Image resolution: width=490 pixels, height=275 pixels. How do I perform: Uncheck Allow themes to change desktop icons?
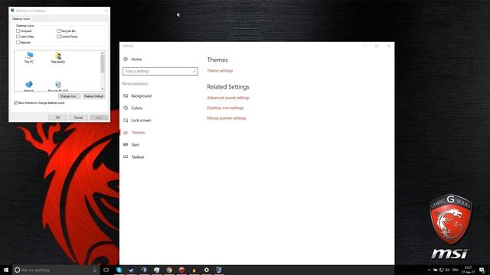pos(15,102)
